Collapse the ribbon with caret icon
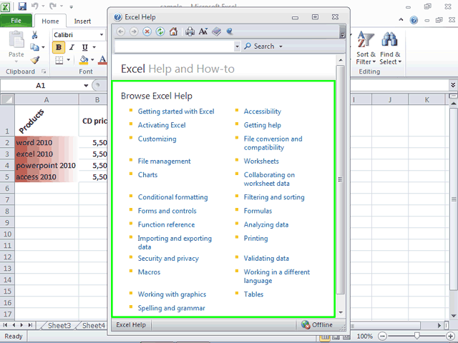 coord(401,20)
